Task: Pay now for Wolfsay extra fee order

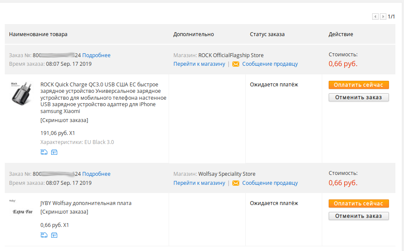Action: coord(359,204)
